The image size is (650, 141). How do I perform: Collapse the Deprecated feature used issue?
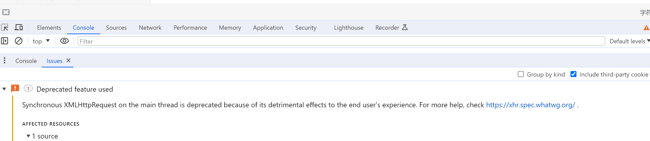tap(4, 89)
